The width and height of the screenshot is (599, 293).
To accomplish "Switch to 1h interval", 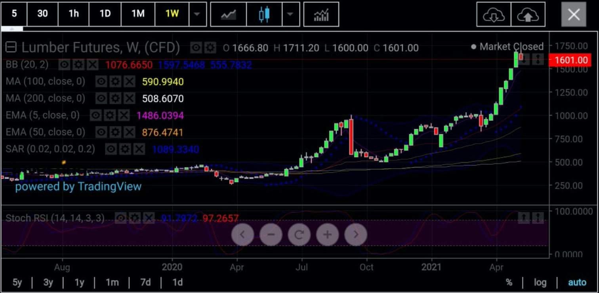I will click(x=74, y=14).
